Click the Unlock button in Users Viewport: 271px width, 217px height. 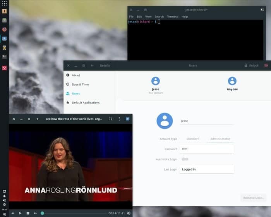click(x=251, y=65)
